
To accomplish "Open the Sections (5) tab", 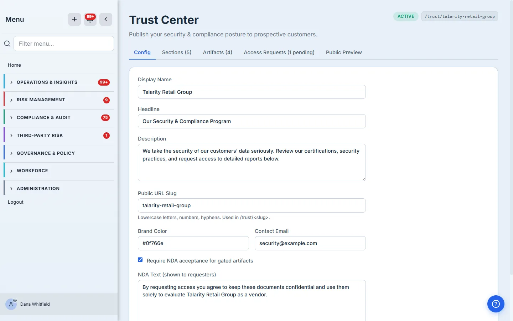I will (x=177, y=52).
